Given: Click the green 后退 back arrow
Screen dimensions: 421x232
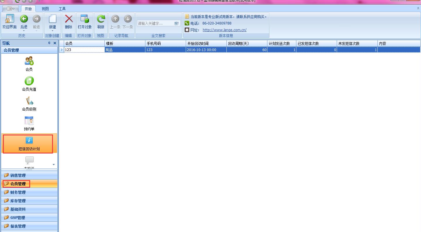Looking at the screenshot, I should pos(24,19).
